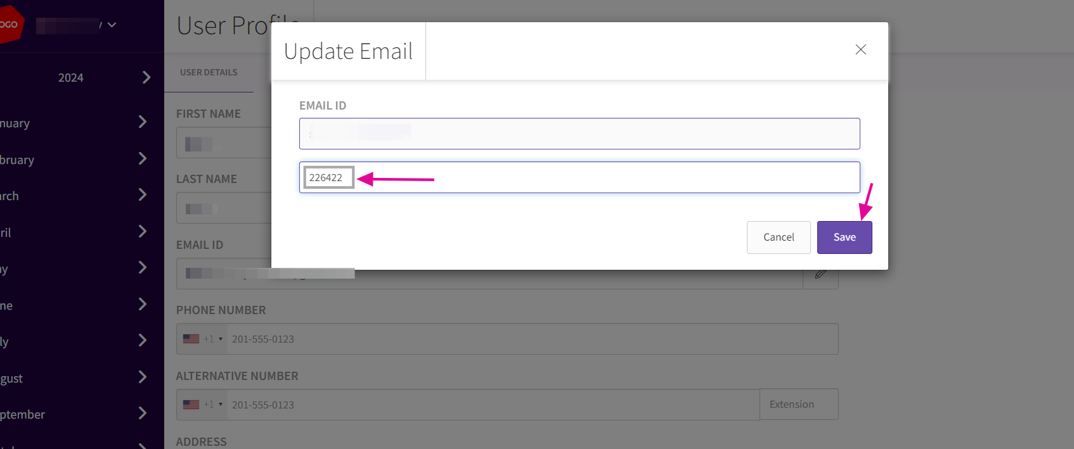Click the Email ID field in dialog
Screen dimensions: 1074x449
point(579,134)
